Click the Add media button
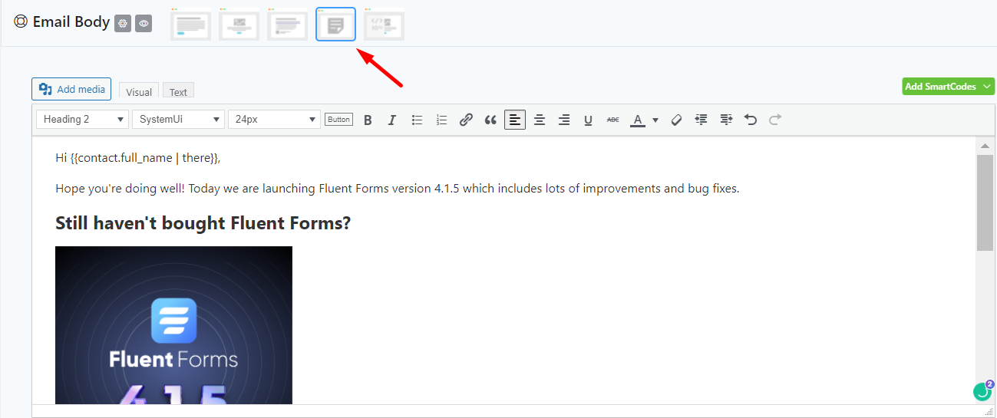 pyautogui.click(x=71, y=89)
